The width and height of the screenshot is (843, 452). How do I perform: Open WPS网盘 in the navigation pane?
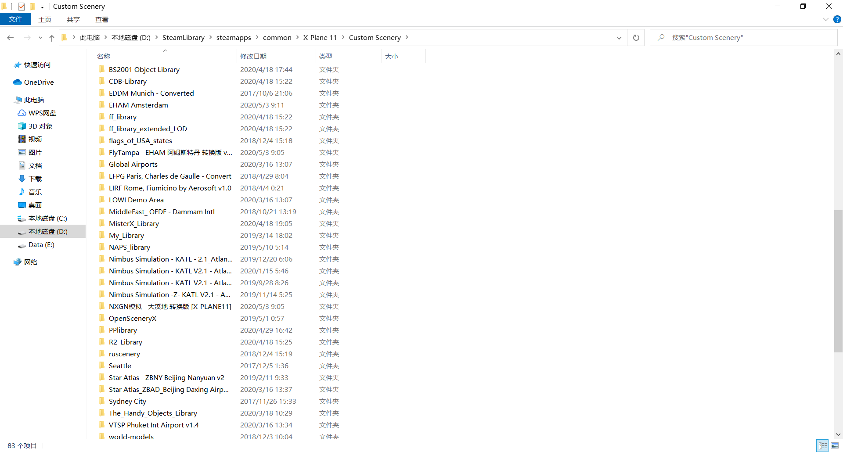click(38, 113)
